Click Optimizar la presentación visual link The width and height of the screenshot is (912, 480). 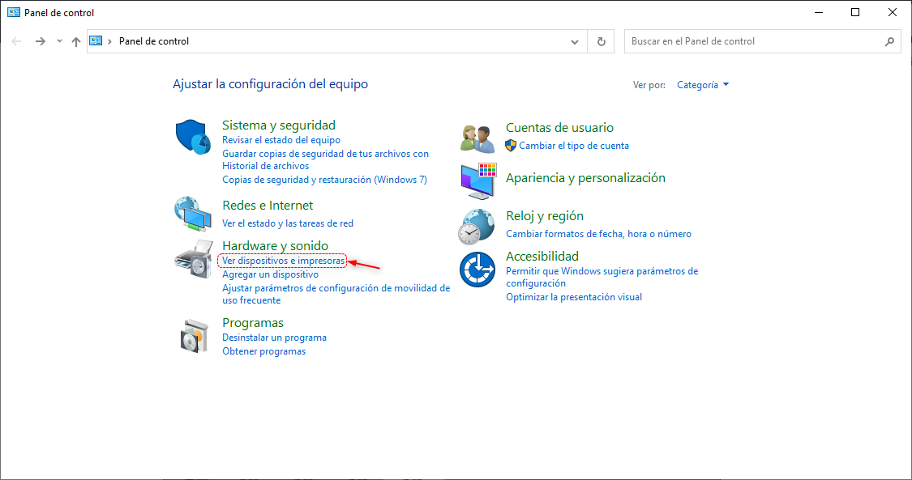pyautogui.click(x=573, y=297)
